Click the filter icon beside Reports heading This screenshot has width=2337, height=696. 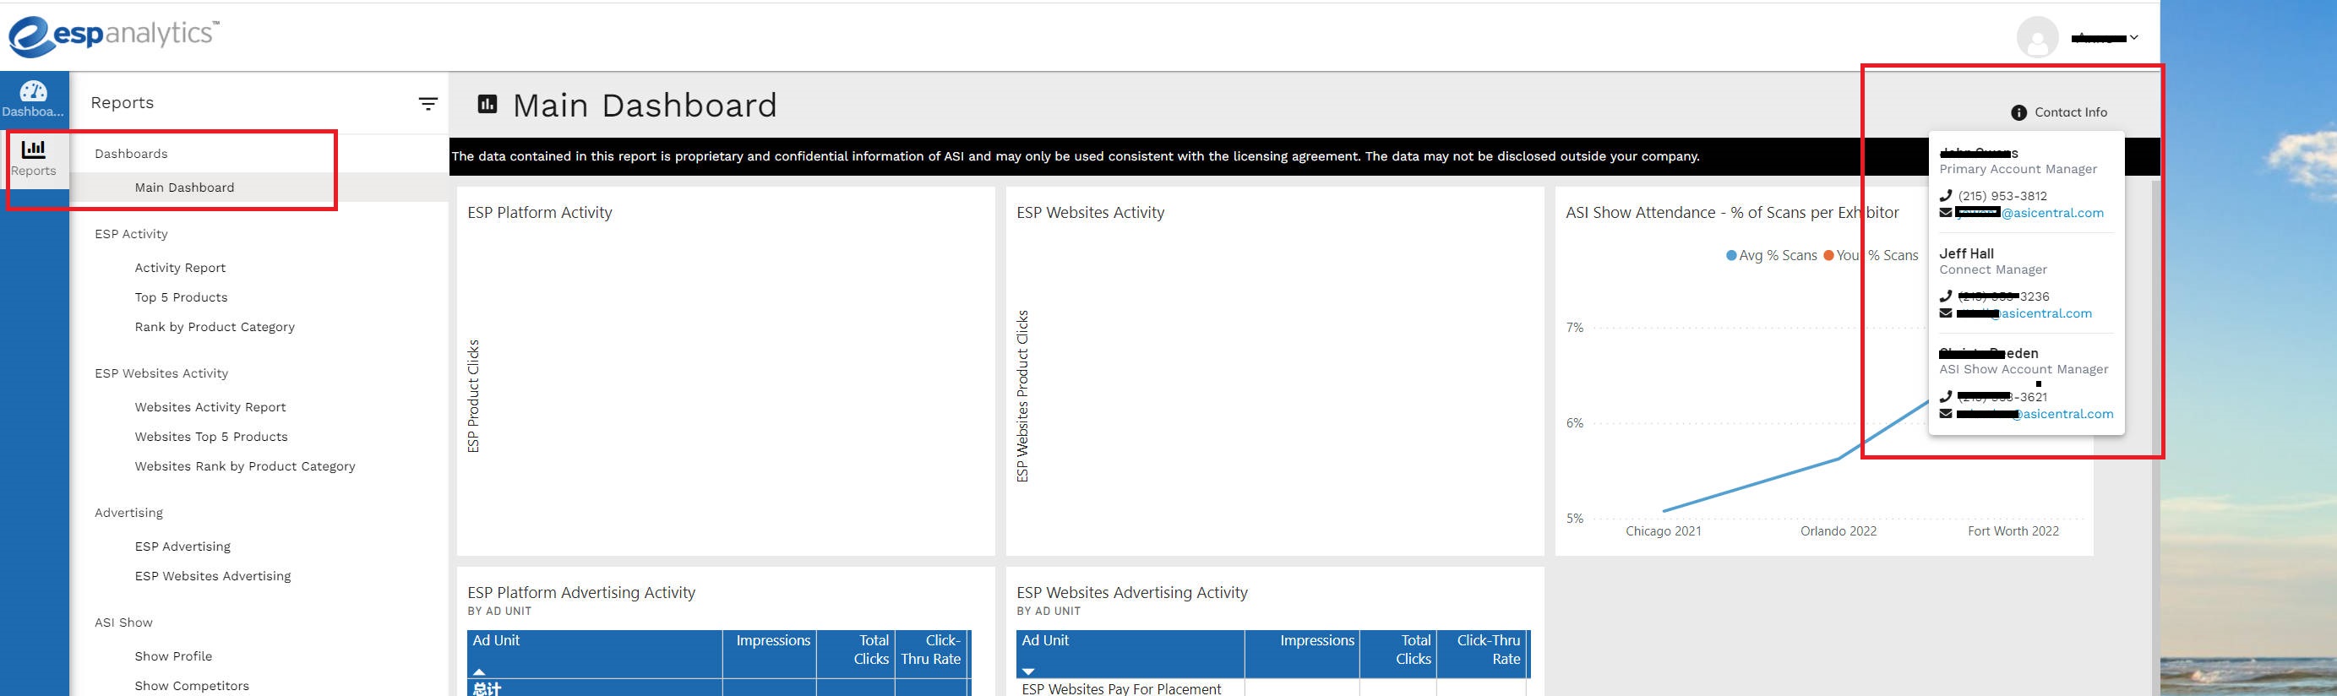[x=428, y=105]
